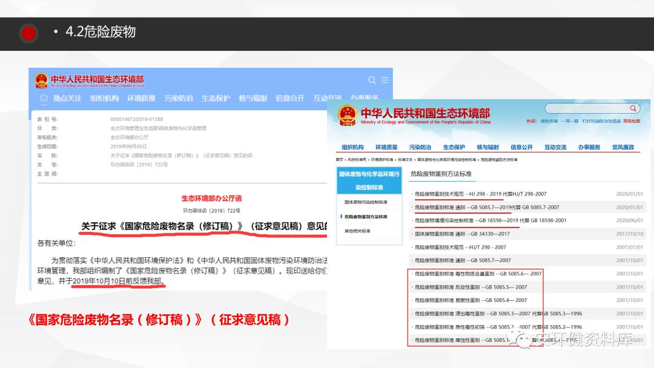This screenshot has width=654, height=368.
Task: Open 固体废物鉴别标准 通则 GB 34330—2017 link
Action: point(462,234)
